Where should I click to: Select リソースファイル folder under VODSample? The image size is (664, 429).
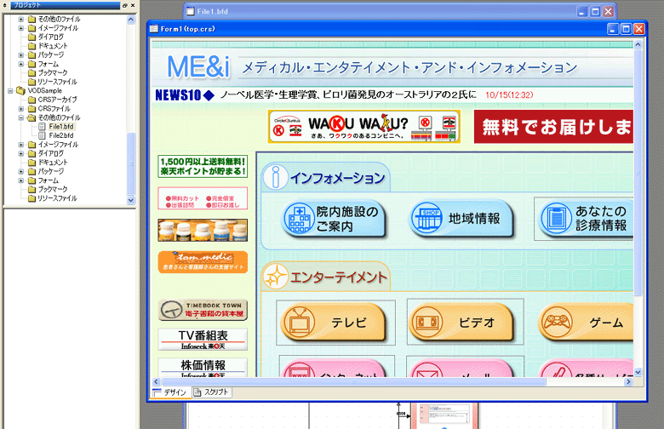[x=57, y=198]
